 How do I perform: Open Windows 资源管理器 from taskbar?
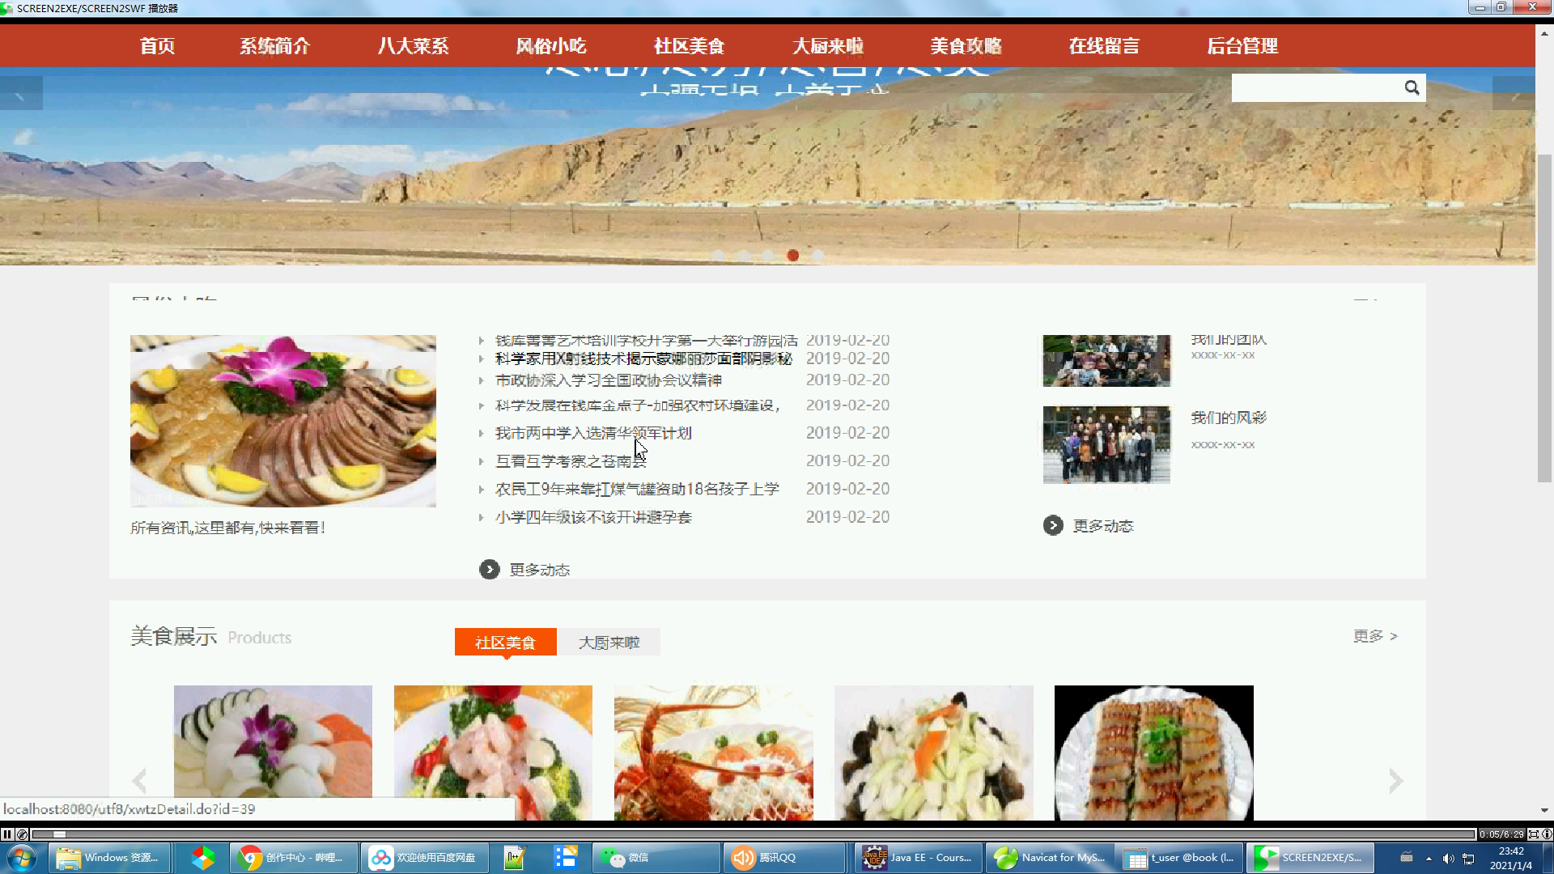pos(109,858)
